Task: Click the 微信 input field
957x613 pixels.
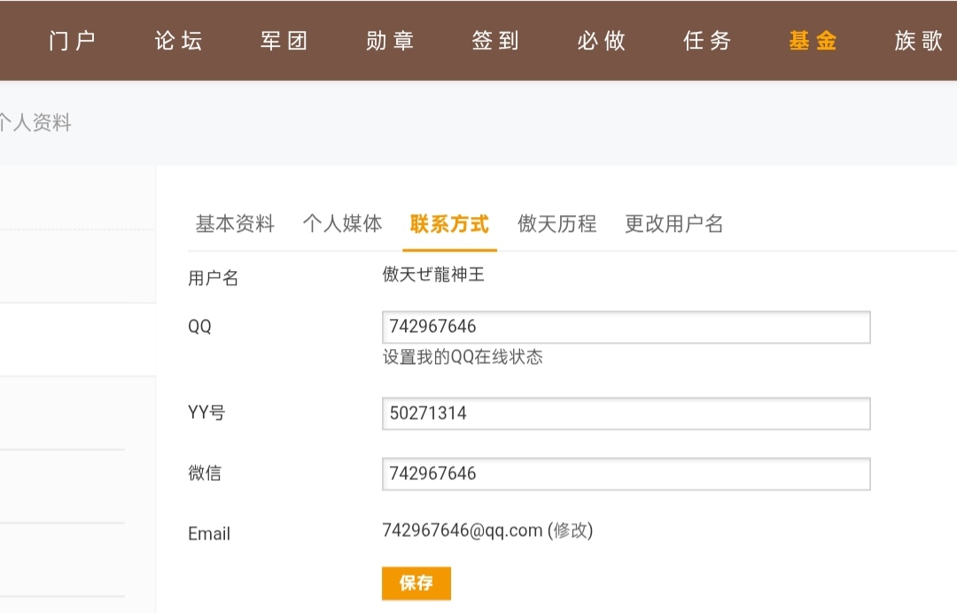Action: [626, 474]
